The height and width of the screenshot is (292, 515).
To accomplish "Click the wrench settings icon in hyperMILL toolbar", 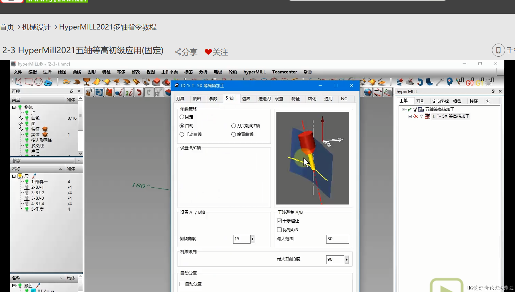I will click(x=439, y=82).
